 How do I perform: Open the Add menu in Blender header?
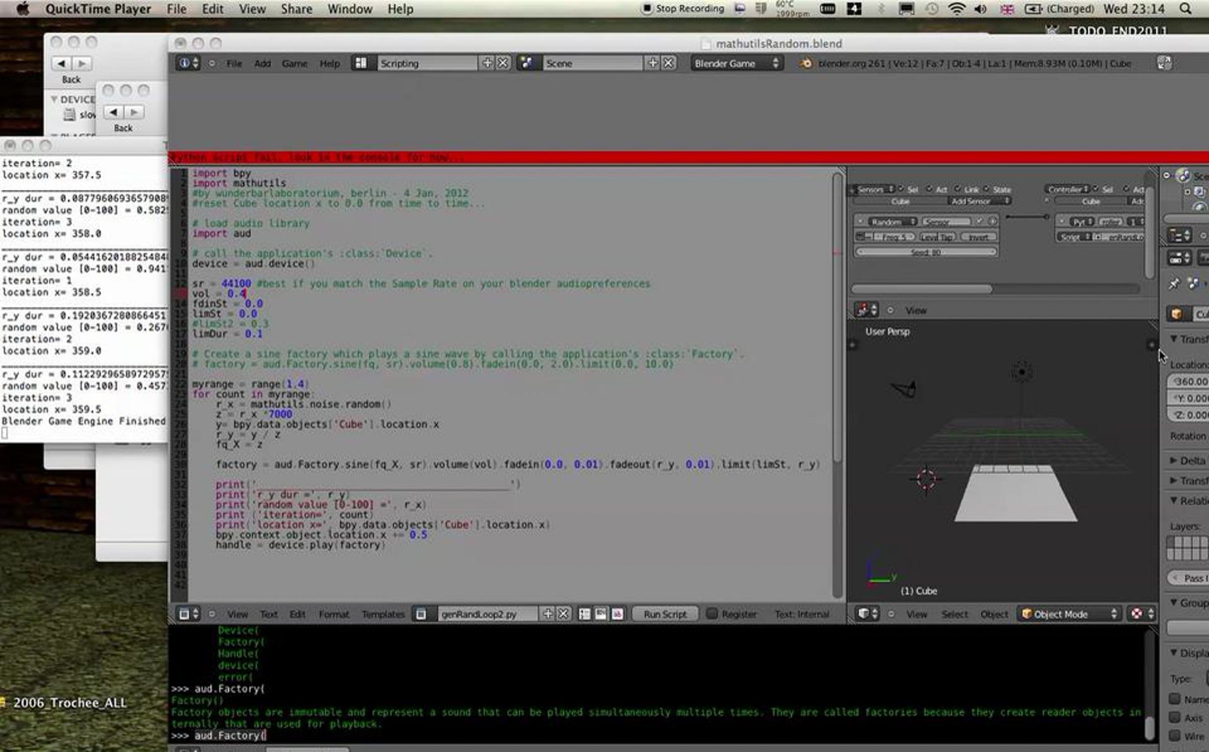pyautogui.click(x=262, y=63)
